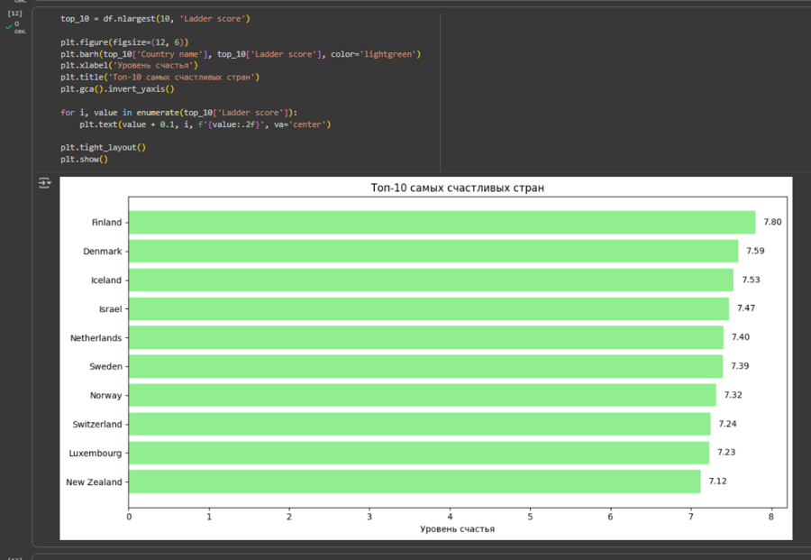Click the plt.tight_layout() code line

coord(103,147)
